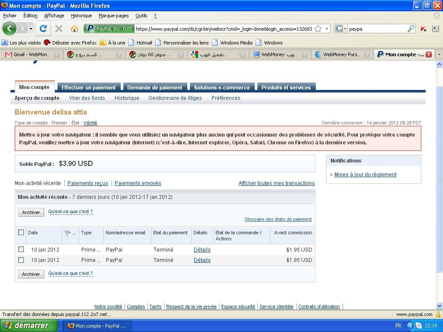
Task: Select the Effectuer un paiement tab
Action: coord(88,87)
